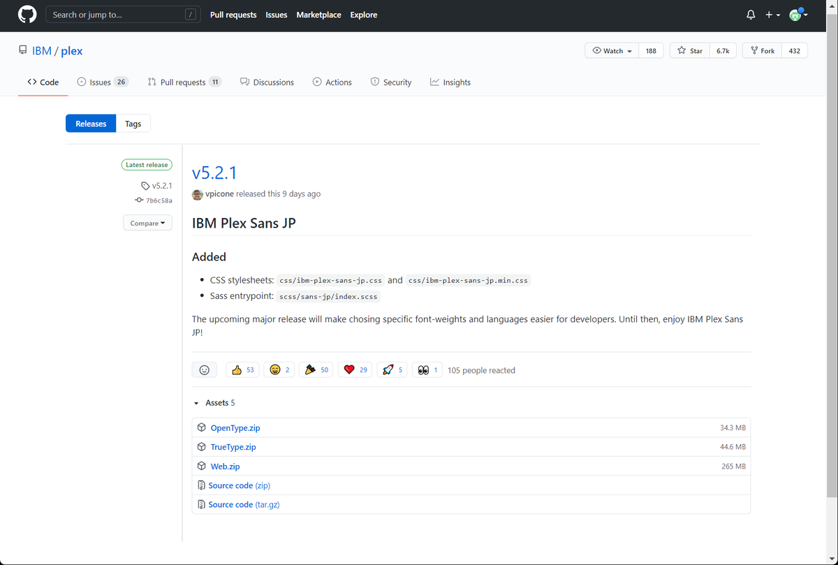Click the 34.3 MB file size text
Screen dimensions: 838x565
(733, 427)
